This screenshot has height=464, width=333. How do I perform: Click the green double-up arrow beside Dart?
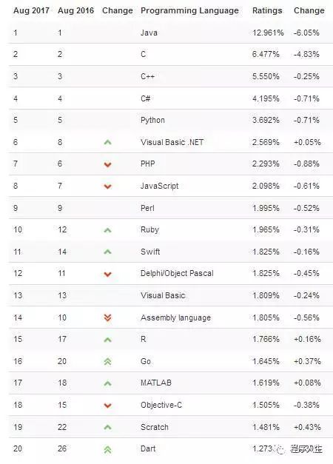point(108,450)
